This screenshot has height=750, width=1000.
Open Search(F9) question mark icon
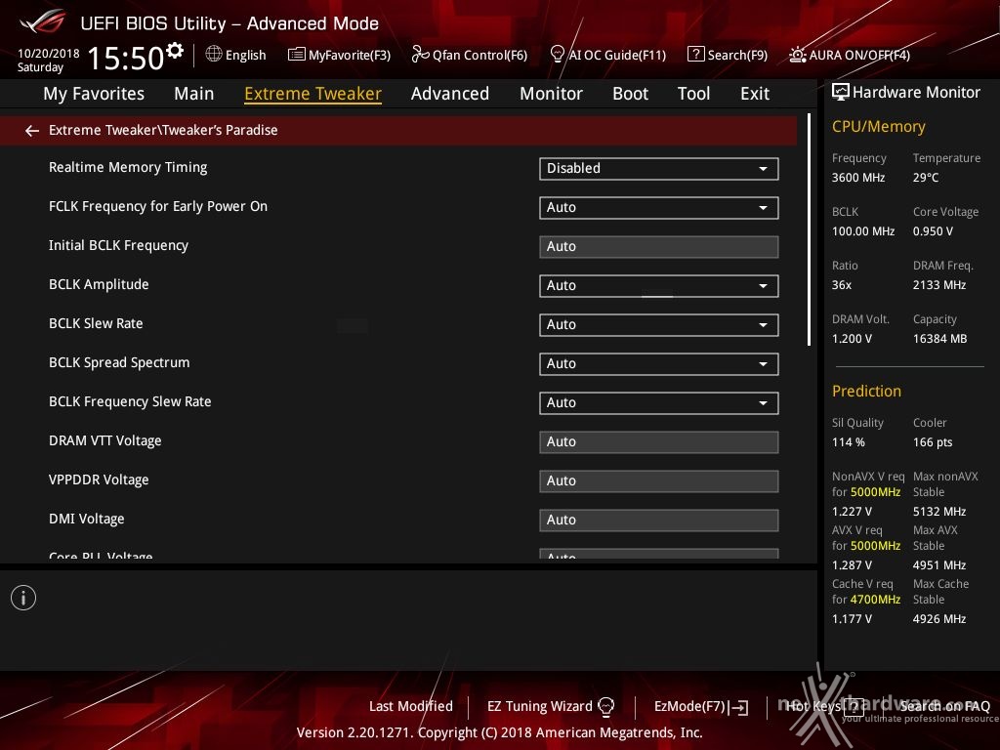click(695, 55)
